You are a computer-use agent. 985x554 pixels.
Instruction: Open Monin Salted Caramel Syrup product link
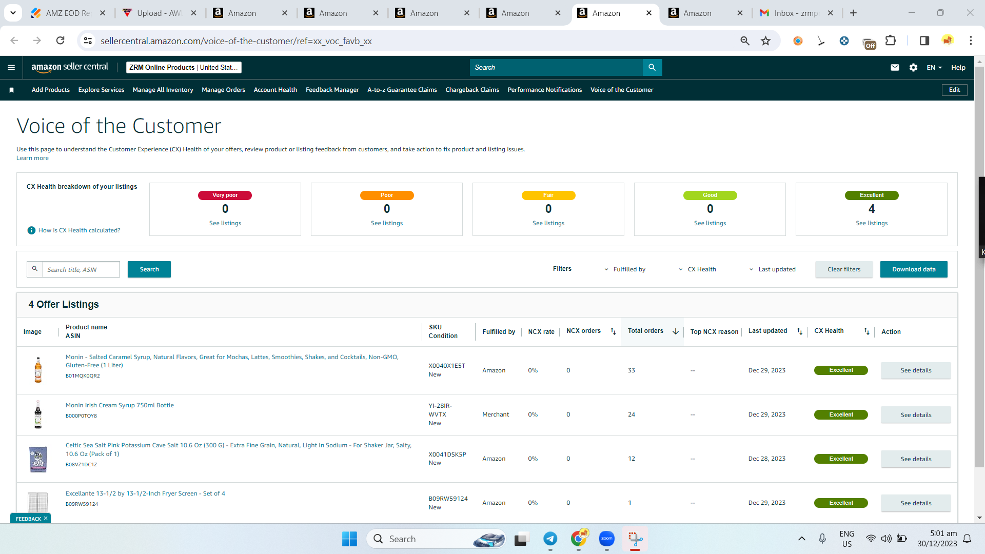[x=232, y=361]
